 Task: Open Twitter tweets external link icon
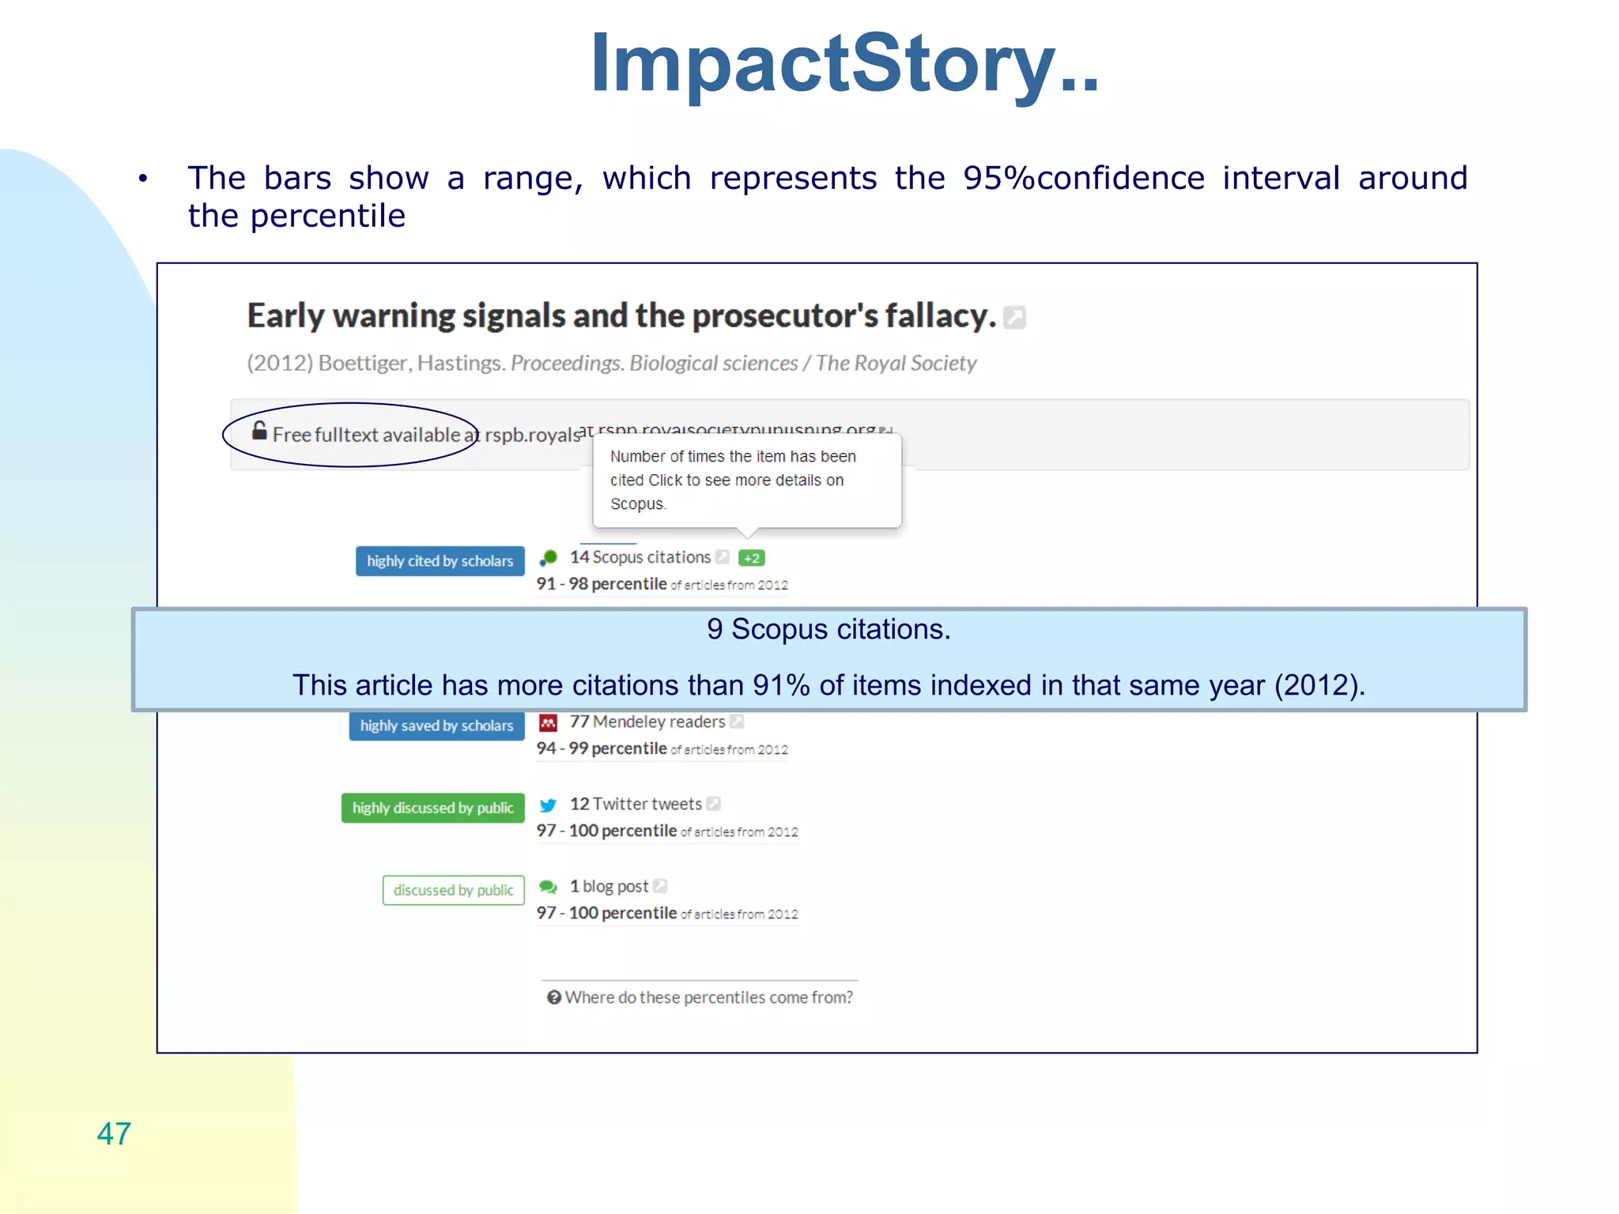coord(713,804)
